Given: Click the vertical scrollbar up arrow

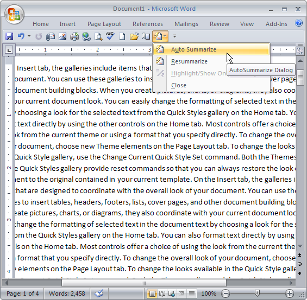Looking at the screenshot, I should click(x=300, y=61).
